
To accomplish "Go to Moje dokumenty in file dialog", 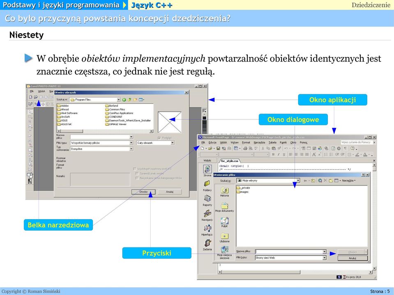I will (224, 207).
